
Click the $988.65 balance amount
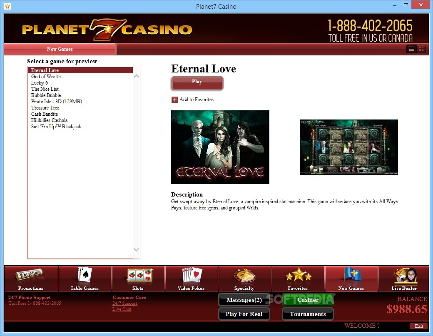point(407,309)
